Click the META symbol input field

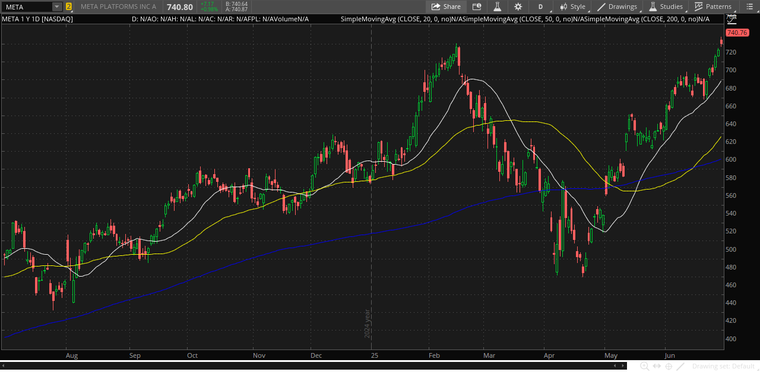pyautogui.click(x=27, y=7)
